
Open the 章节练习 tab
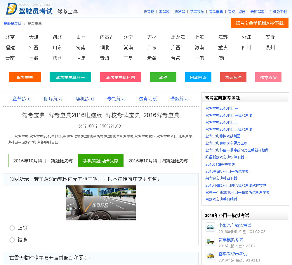point(22,99)
